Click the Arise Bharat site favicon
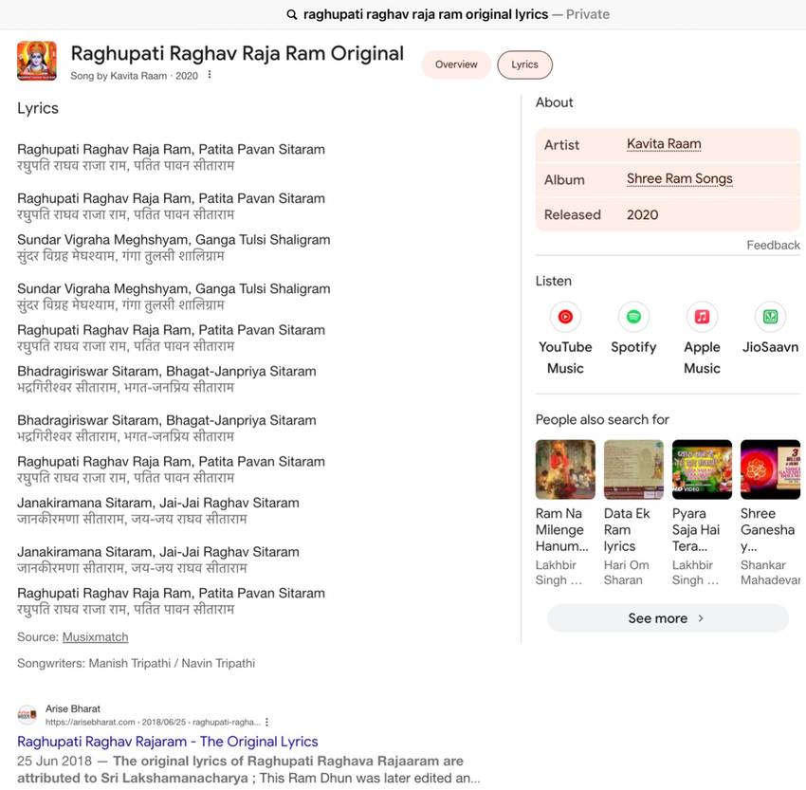The image size is (806, 790). pos(27,714)
